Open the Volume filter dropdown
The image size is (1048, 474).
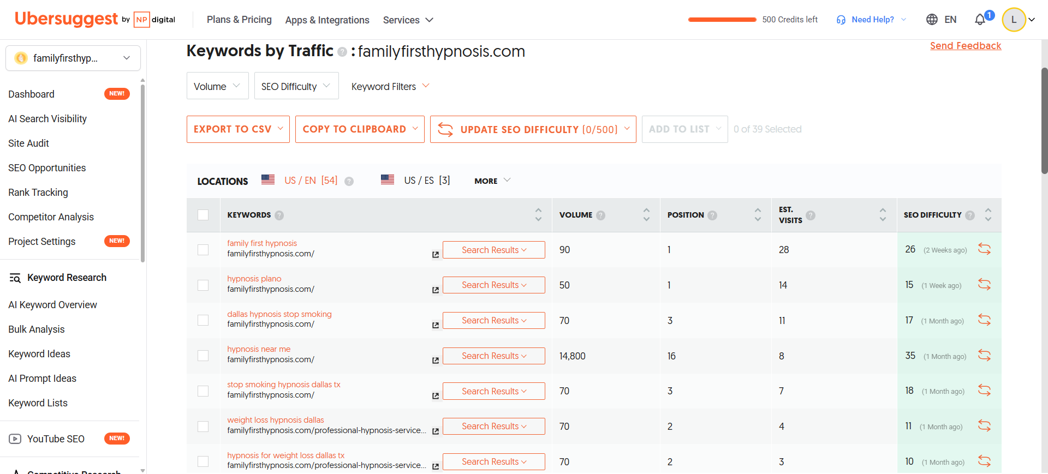217,86
